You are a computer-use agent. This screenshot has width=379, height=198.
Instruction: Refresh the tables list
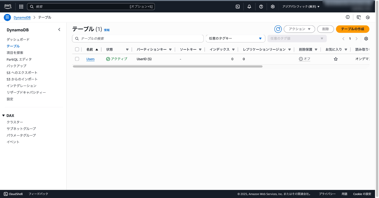click(x=278, y=29)
